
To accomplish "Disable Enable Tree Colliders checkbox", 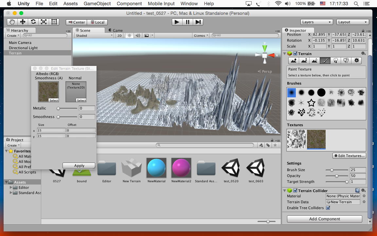I will pyautogui.click(x=328, y=208).
